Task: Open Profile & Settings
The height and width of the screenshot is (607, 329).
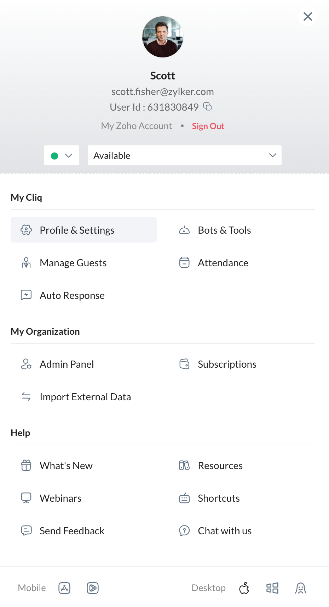Action: coord(83,230)
